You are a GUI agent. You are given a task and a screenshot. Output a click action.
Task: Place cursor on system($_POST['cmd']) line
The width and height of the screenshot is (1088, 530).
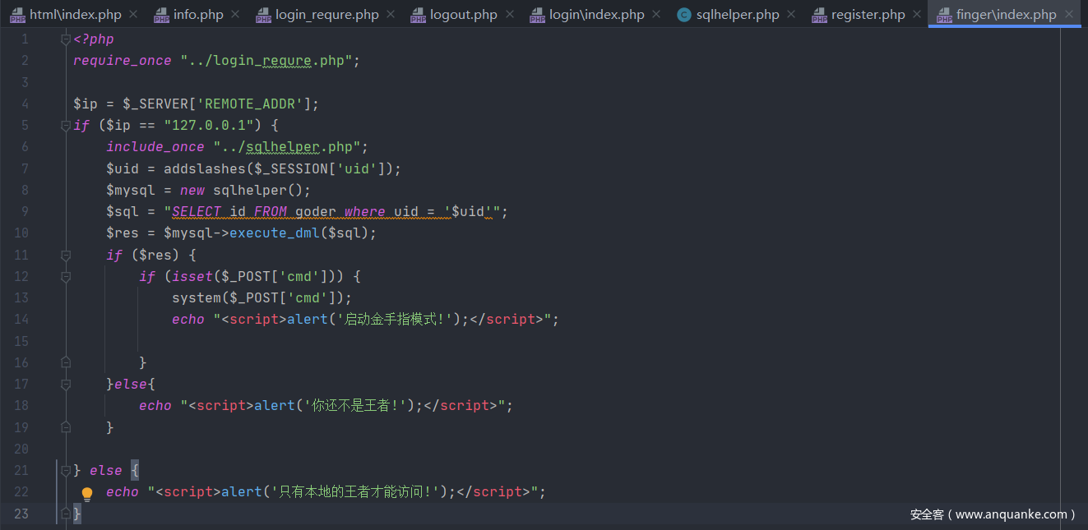tap(262, 298)
